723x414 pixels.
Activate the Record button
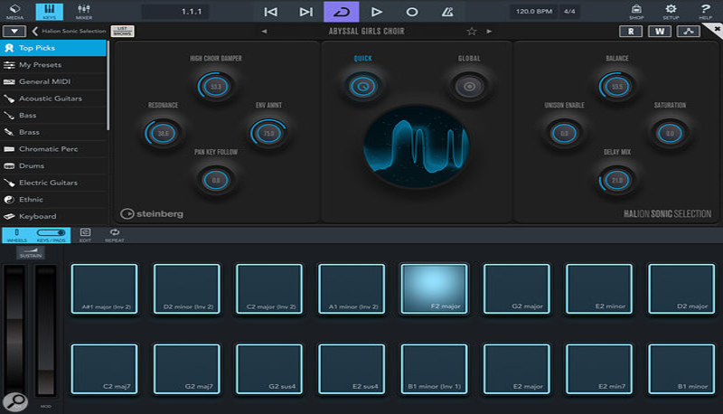click(x=412, y=12)
